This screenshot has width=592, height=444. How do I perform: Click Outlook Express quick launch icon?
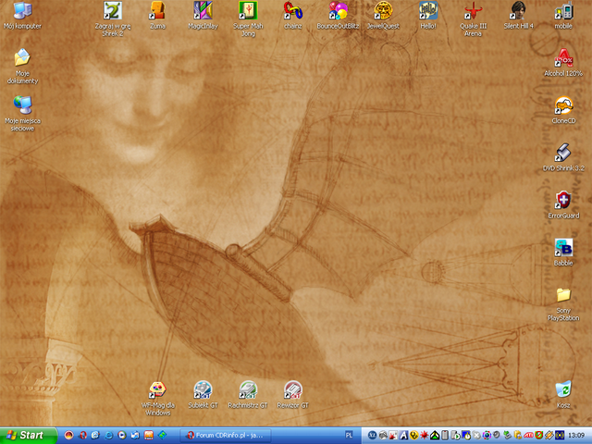click(135, 436)
